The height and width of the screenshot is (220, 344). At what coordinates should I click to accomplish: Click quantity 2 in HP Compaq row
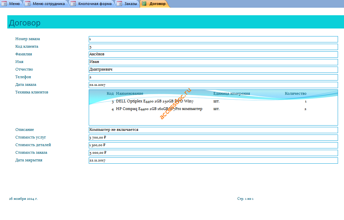tap(305, 109)
